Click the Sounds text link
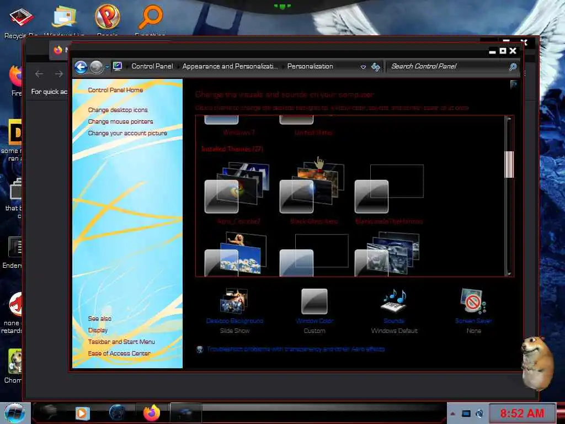565x424 pixels. 394,321
